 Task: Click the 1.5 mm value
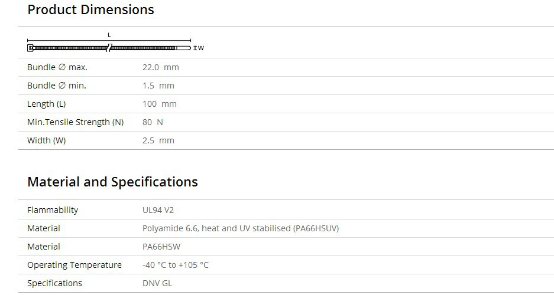coord(158,86)
